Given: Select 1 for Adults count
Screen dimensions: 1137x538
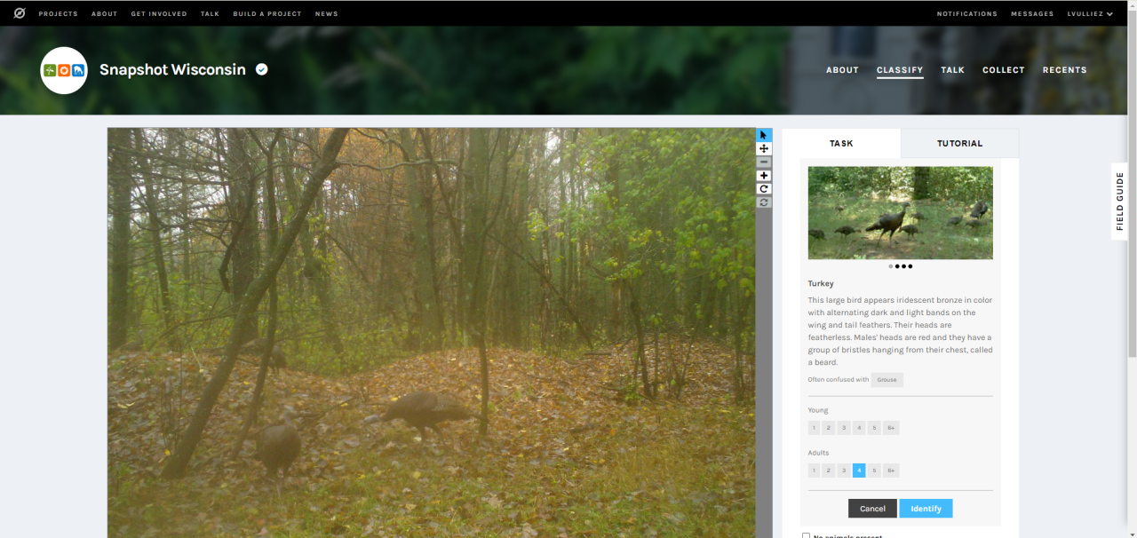Looking at the screenshot, I should 814,471.
